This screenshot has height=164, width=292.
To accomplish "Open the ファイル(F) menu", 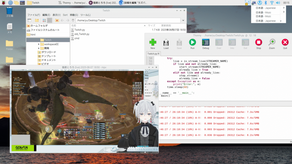I will [x=34, y=15].
